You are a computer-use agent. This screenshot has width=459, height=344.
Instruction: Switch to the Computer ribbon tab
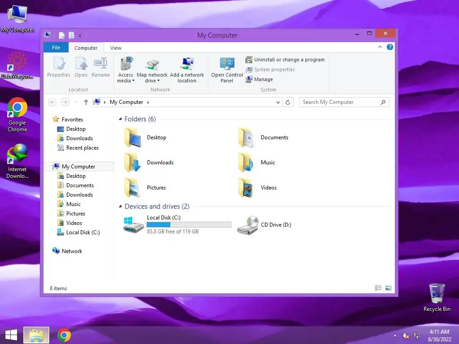coord(86,47)
